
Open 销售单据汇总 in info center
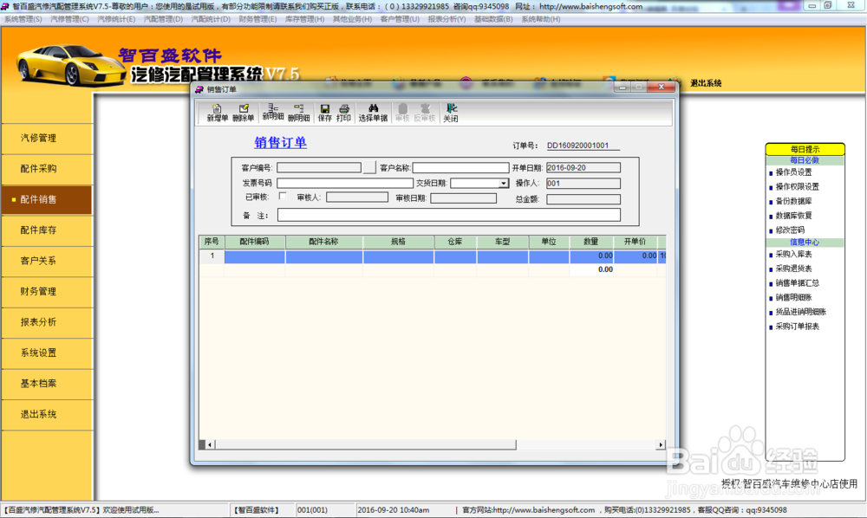[x=797, y=282]
